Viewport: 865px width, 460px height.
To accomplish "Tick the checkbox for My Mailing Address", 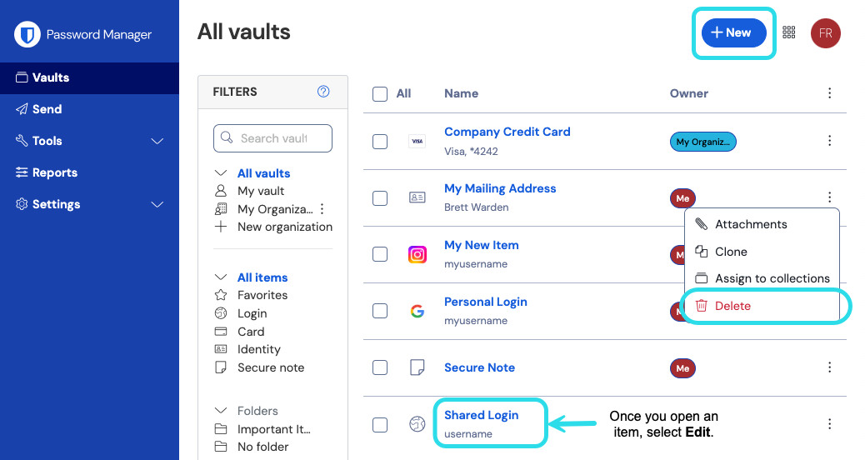I will [380, 198].
